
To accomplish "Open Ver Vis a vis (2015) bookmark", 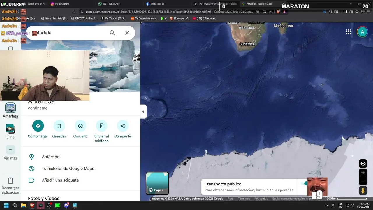I will click(114, 18).
